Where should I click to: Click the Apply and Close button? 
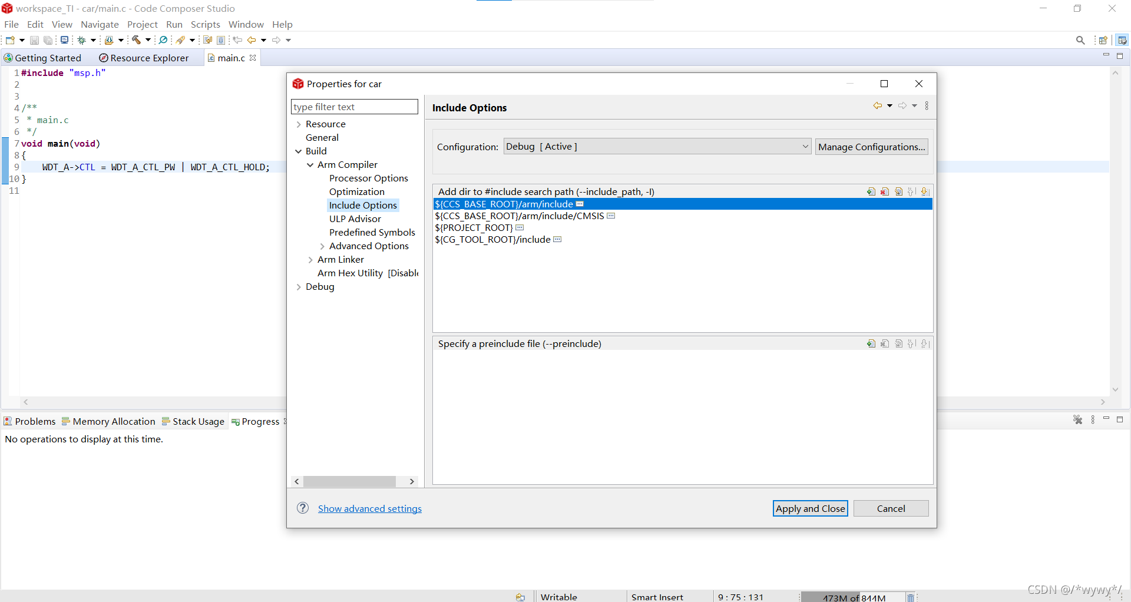tap(810, 508)
